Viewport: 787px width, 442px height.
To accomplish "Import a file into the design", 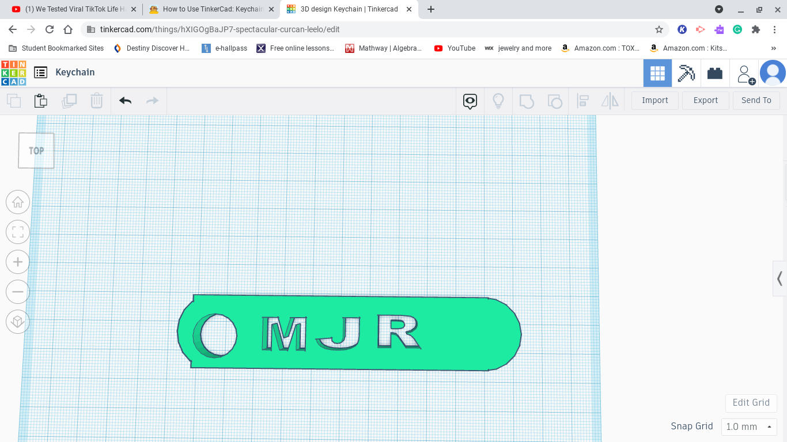I will [654, 100].
